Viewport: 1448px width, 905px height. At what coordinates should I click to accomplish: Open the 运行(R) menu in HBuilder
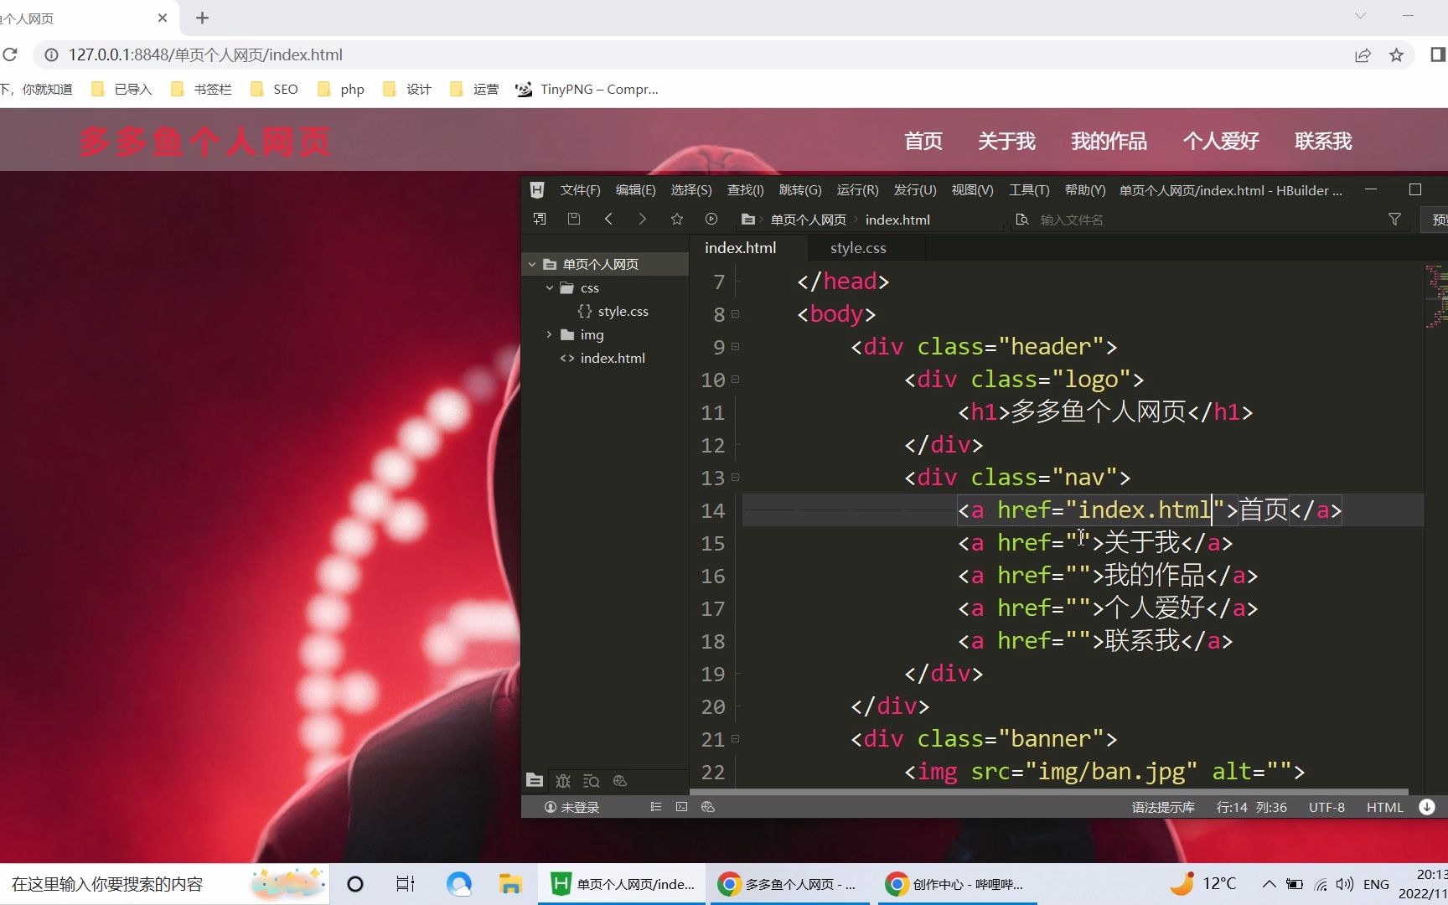tap(857, 190)
